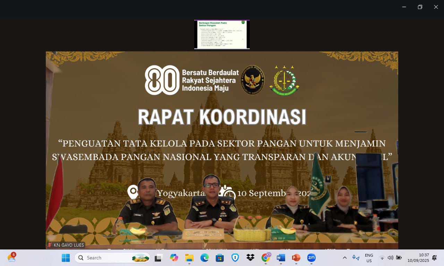
Task: Open Microsoft Edge browser
Action: [204, 258]
